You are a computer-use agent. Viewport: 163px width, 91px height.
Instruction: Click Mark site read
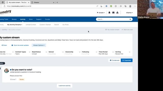tap(127, 30)
